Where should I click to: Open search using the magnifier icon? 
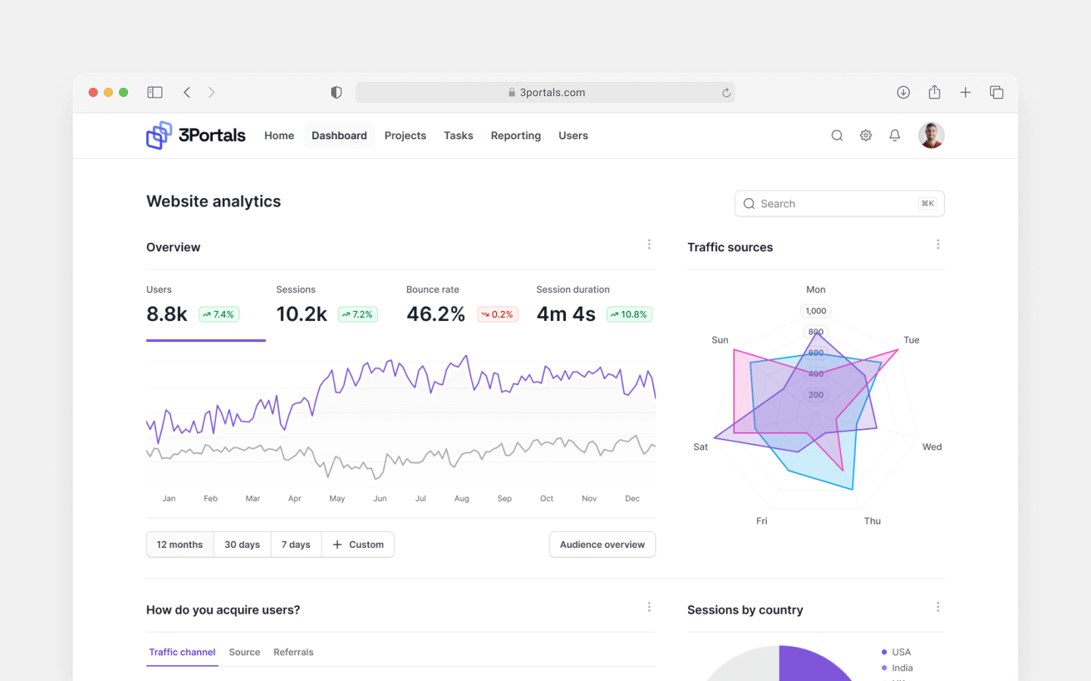(836, 135)
